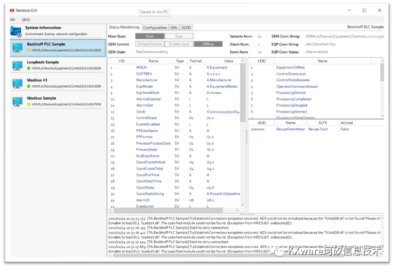Select the ControlStateRemote event row

[x=315, y=80]
